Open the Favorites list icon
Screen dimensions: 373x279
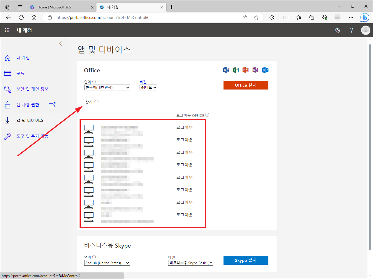(x=299, y=17)
